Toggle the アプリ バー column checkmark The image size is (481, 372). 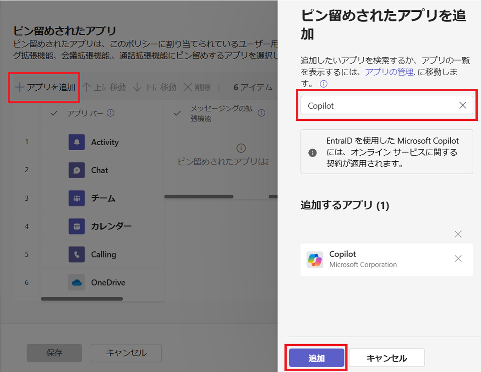point(54,113)
